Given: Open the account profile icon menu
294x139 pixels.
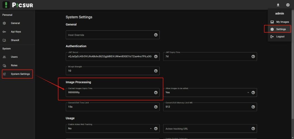Looking at the screenshot, I should 288,5.
